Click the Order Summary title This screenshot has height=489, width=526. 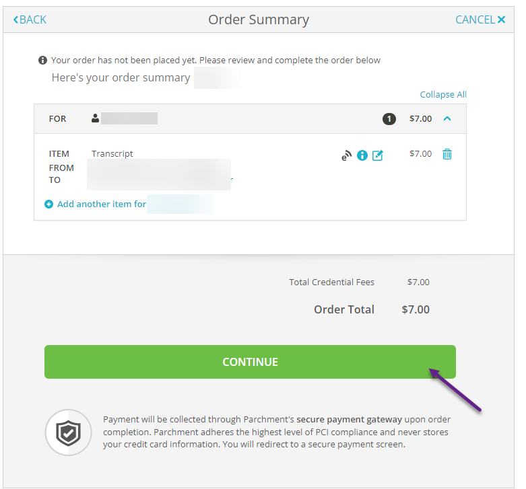pyautogui.click(x=259, y=20)
